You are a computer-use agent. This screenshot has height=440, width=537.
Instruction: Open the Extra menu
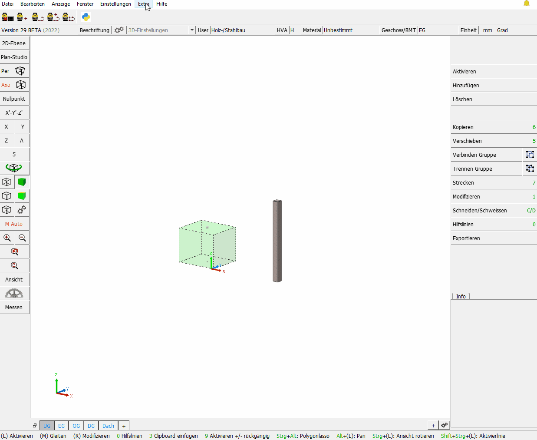[143, 4]
